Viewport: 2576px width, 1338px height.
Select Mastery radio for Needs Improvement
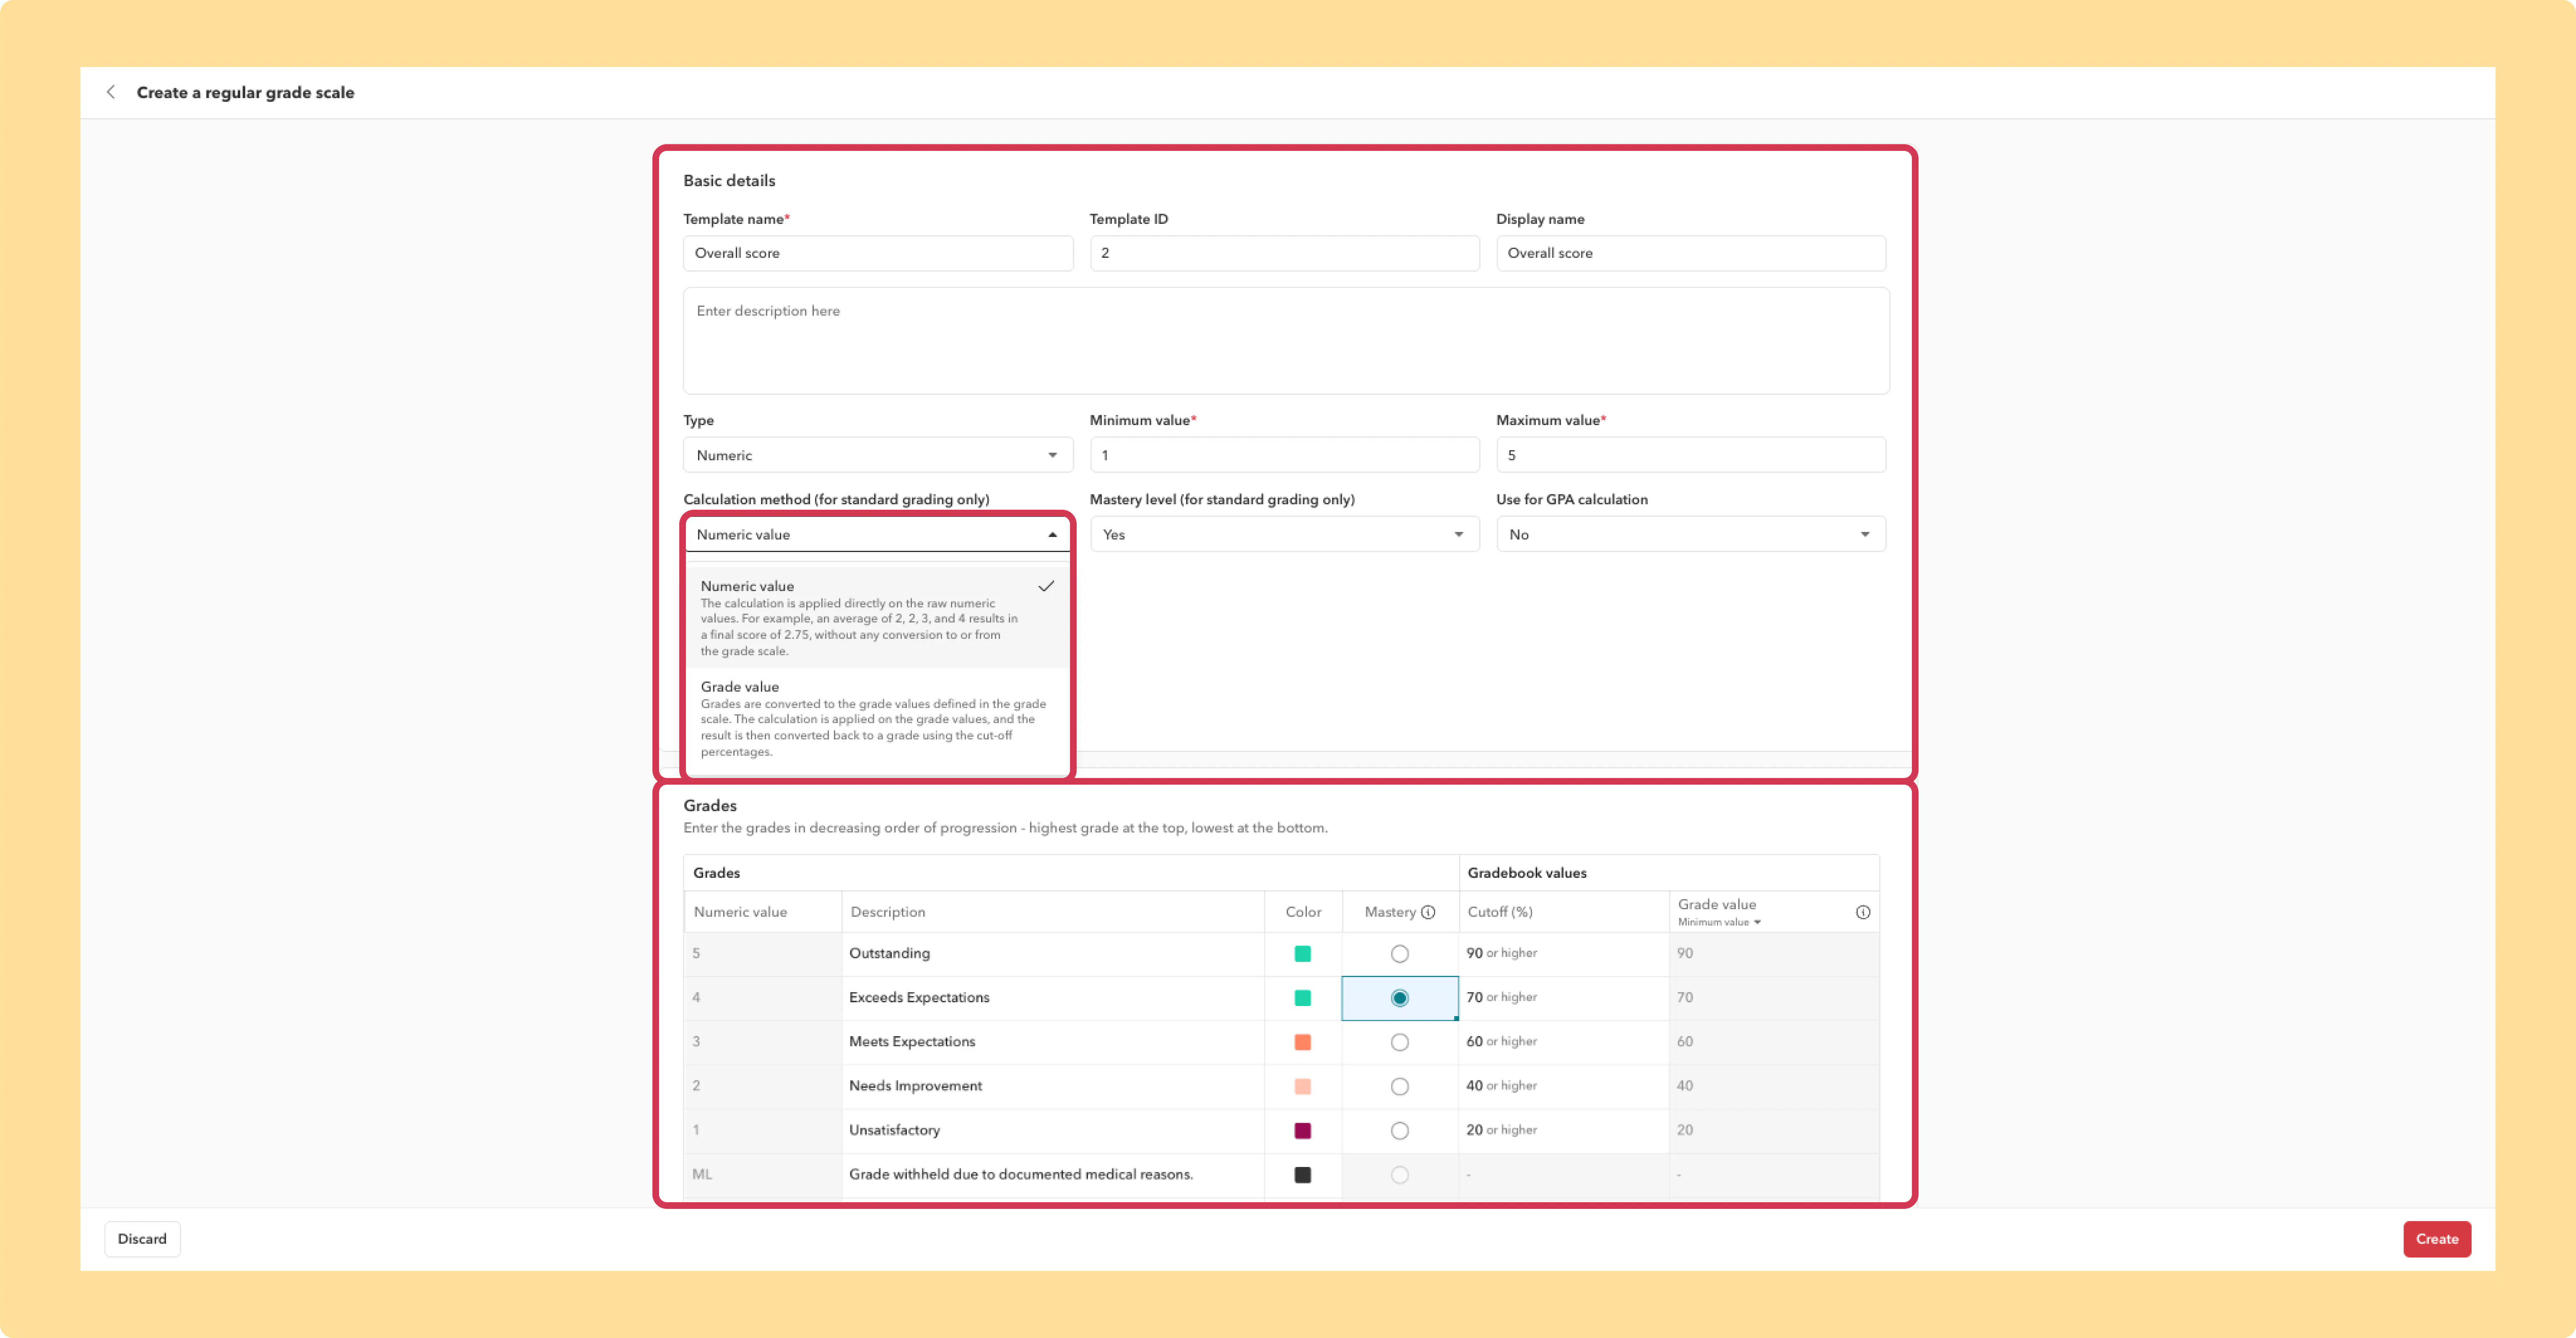[x=1399, y=1086]
